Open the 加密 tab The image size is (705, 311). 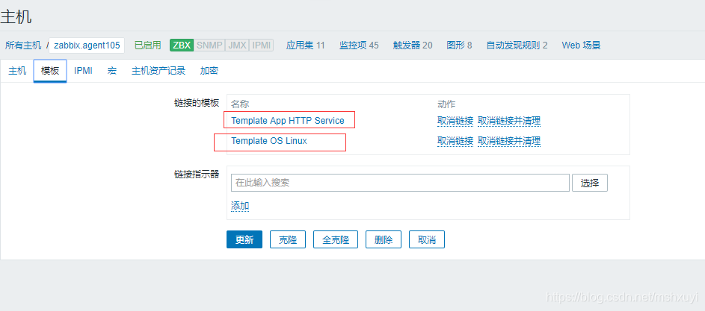[x=209, y=71]
